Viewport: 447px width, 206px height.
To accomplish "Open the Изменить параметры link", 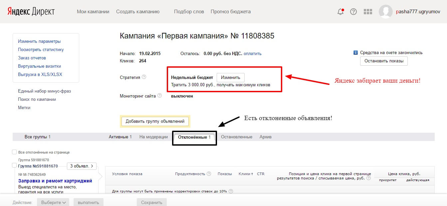I will tap(39, 41).
